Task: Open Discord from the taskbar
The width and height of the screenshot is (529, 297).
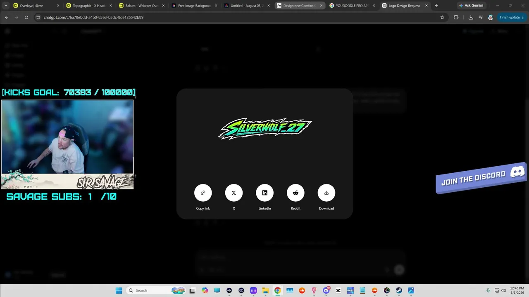Action: (x=326, y=290)
